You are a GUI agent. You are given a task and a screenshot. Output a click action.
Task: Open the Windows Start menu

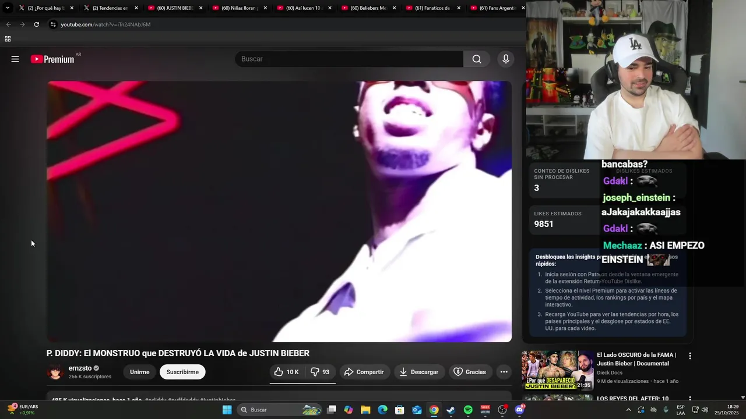coord(227,410)
